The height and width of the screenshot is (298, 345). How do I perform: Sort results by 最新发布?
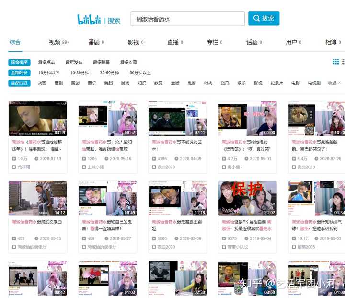coord(74,62)
